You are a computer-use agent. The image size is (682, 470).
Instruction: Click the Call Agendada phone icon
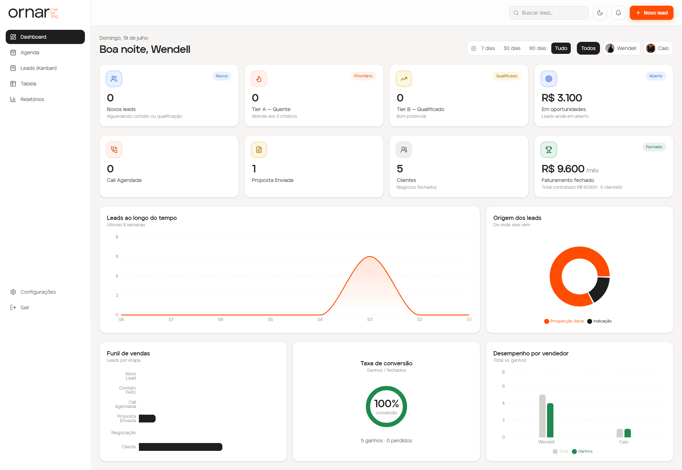[114, 150]
